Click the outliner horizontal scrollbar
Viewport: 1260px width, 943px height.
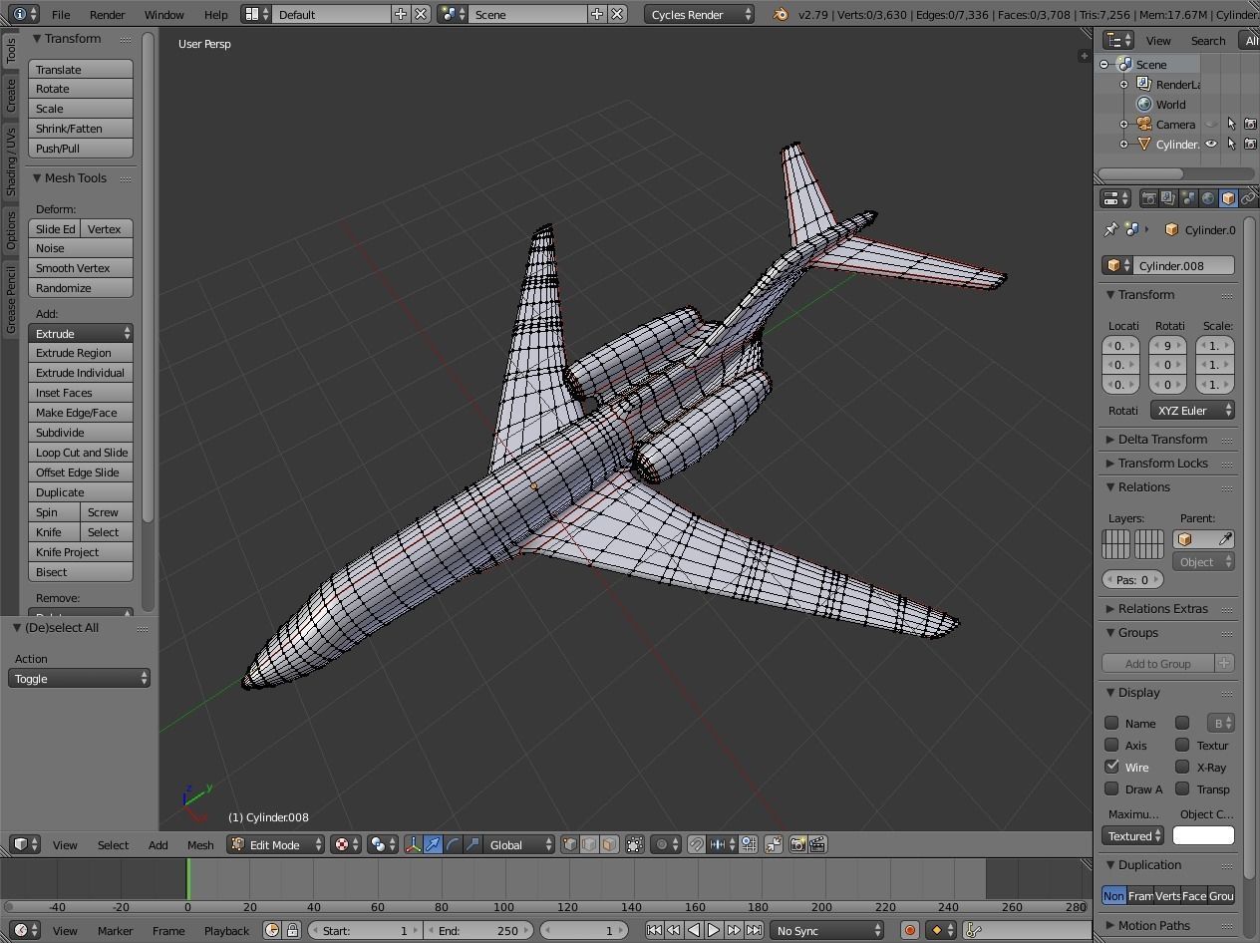coord(1140,173)
